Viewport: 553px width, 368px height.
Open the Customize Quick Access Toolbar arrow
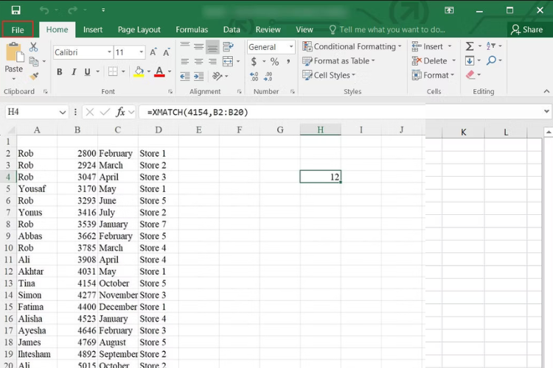103,10
